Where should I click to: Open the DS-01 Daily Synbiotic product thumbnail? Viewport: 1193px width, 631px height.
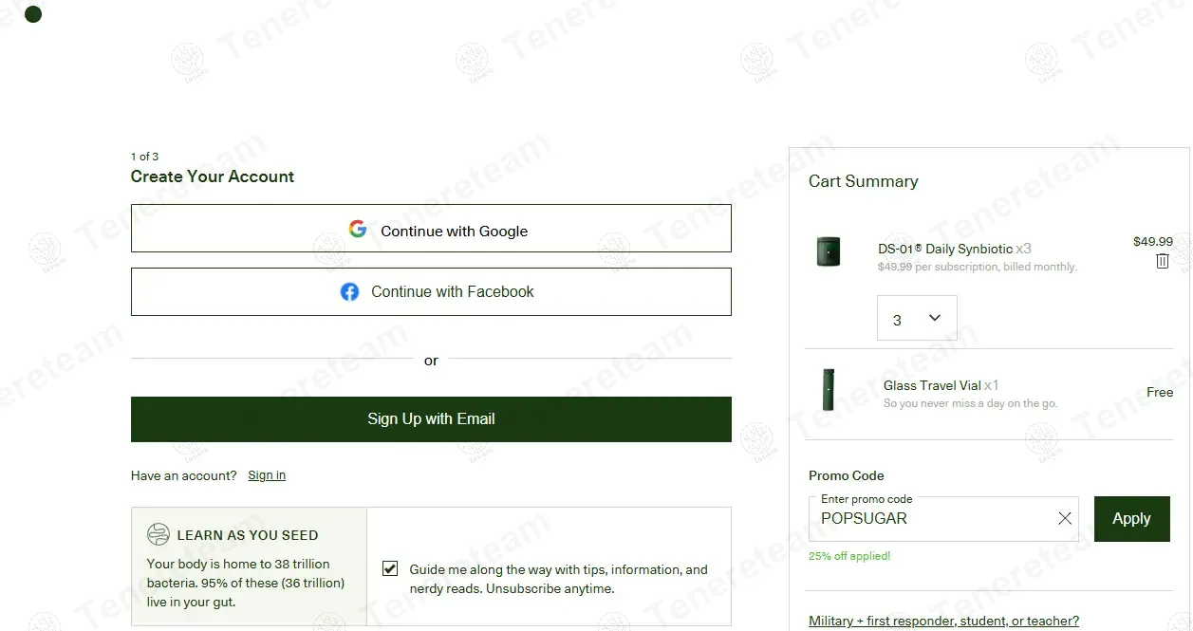point(829,251)
